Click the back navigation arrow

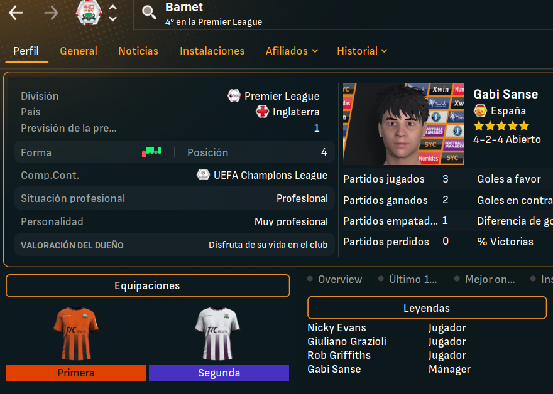point(16,13)
